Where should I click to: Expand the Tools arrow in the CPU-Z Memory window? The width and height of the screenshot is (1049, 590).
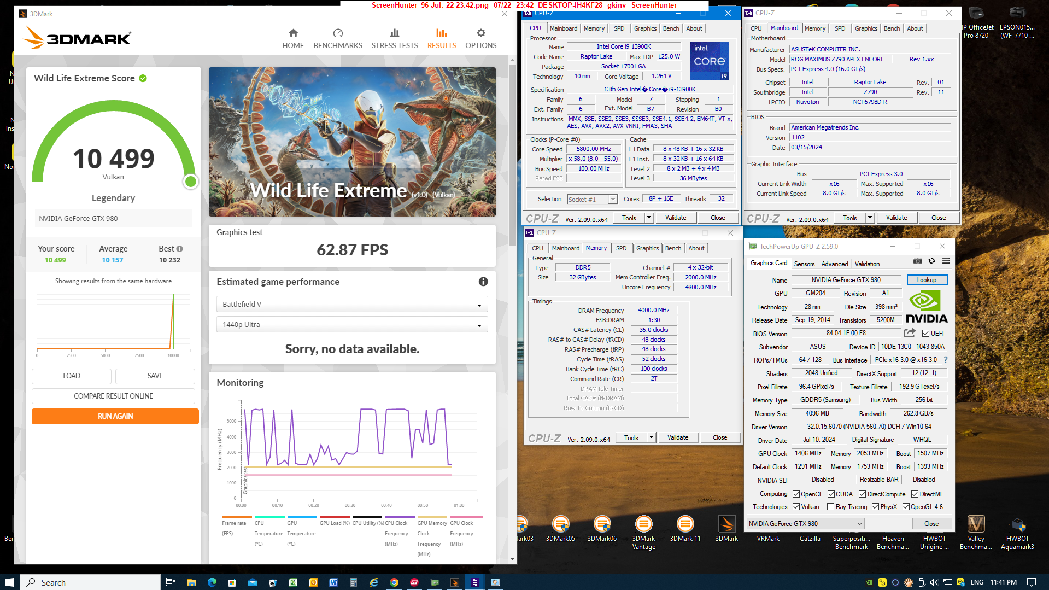651,437
